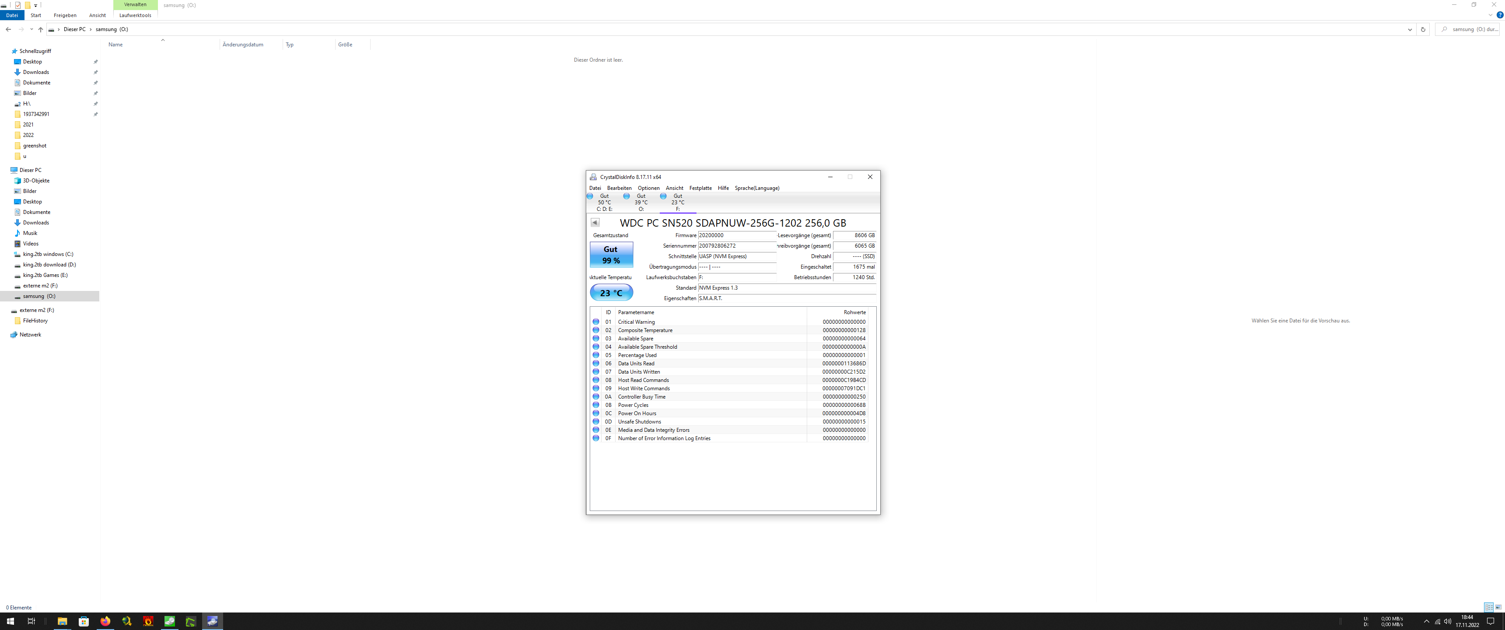1505x630 pixels.
Task: Launch CrystalDiskMark green taskbar icon
Action: [x=169, y=621]
